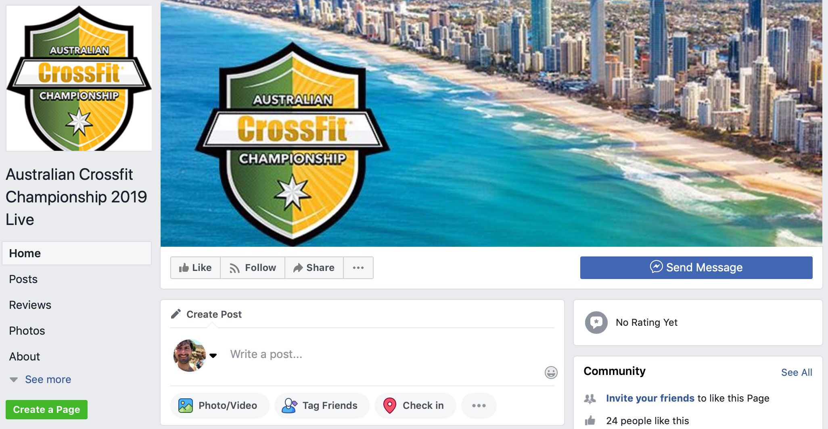Click the Photo/Video picture icon
The height and width of the screenshot is (429, 828).
(x=186, y=405)
